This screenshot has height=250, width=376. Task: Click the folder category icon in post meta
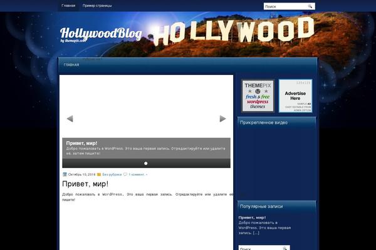pos(99,174)
